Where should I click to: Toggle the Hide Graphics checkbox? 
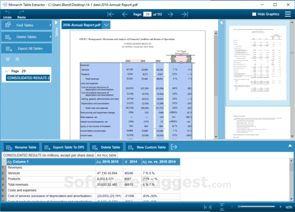click(x=254, y=14)
